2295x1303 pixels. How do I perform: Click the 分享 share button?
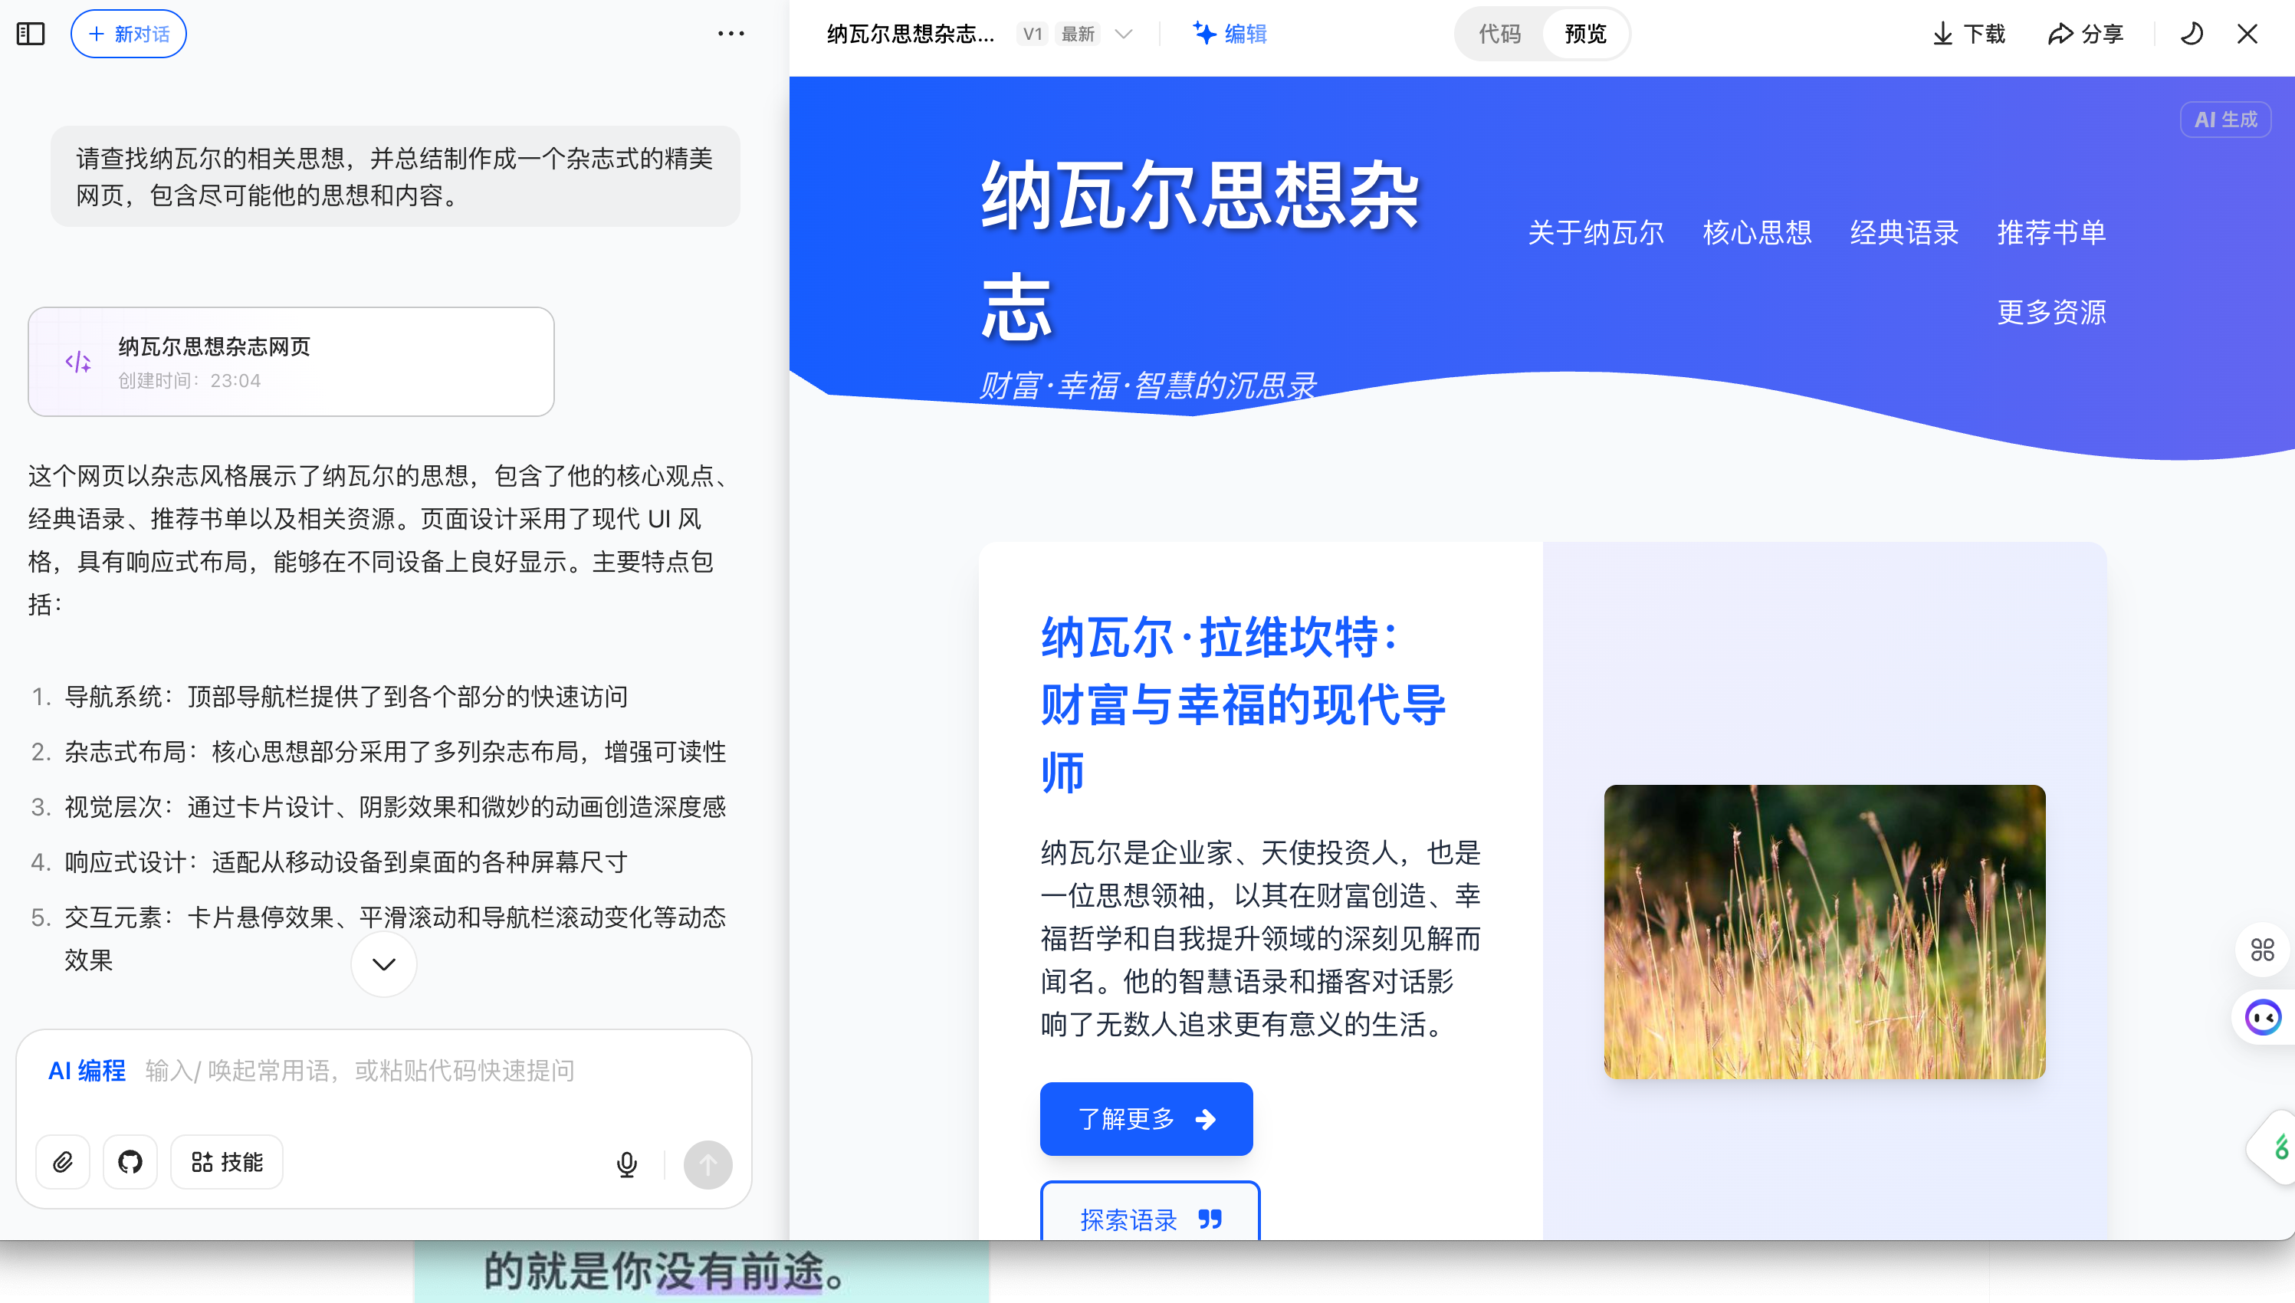(x=2087, y=34)
